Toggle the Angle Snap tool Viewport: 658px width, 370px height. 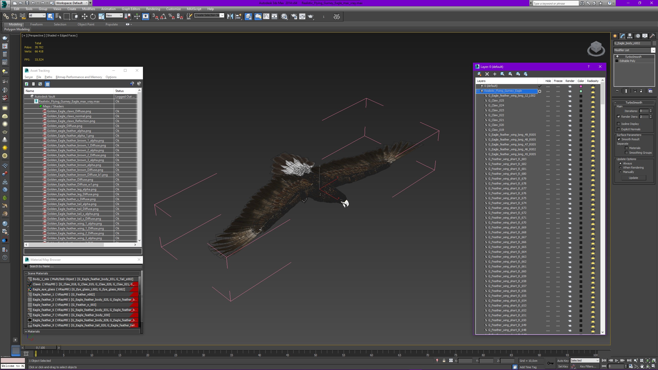(163, 16)
